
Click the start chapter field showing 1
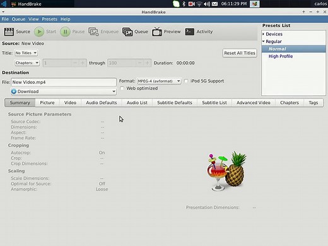coord(57,63)
